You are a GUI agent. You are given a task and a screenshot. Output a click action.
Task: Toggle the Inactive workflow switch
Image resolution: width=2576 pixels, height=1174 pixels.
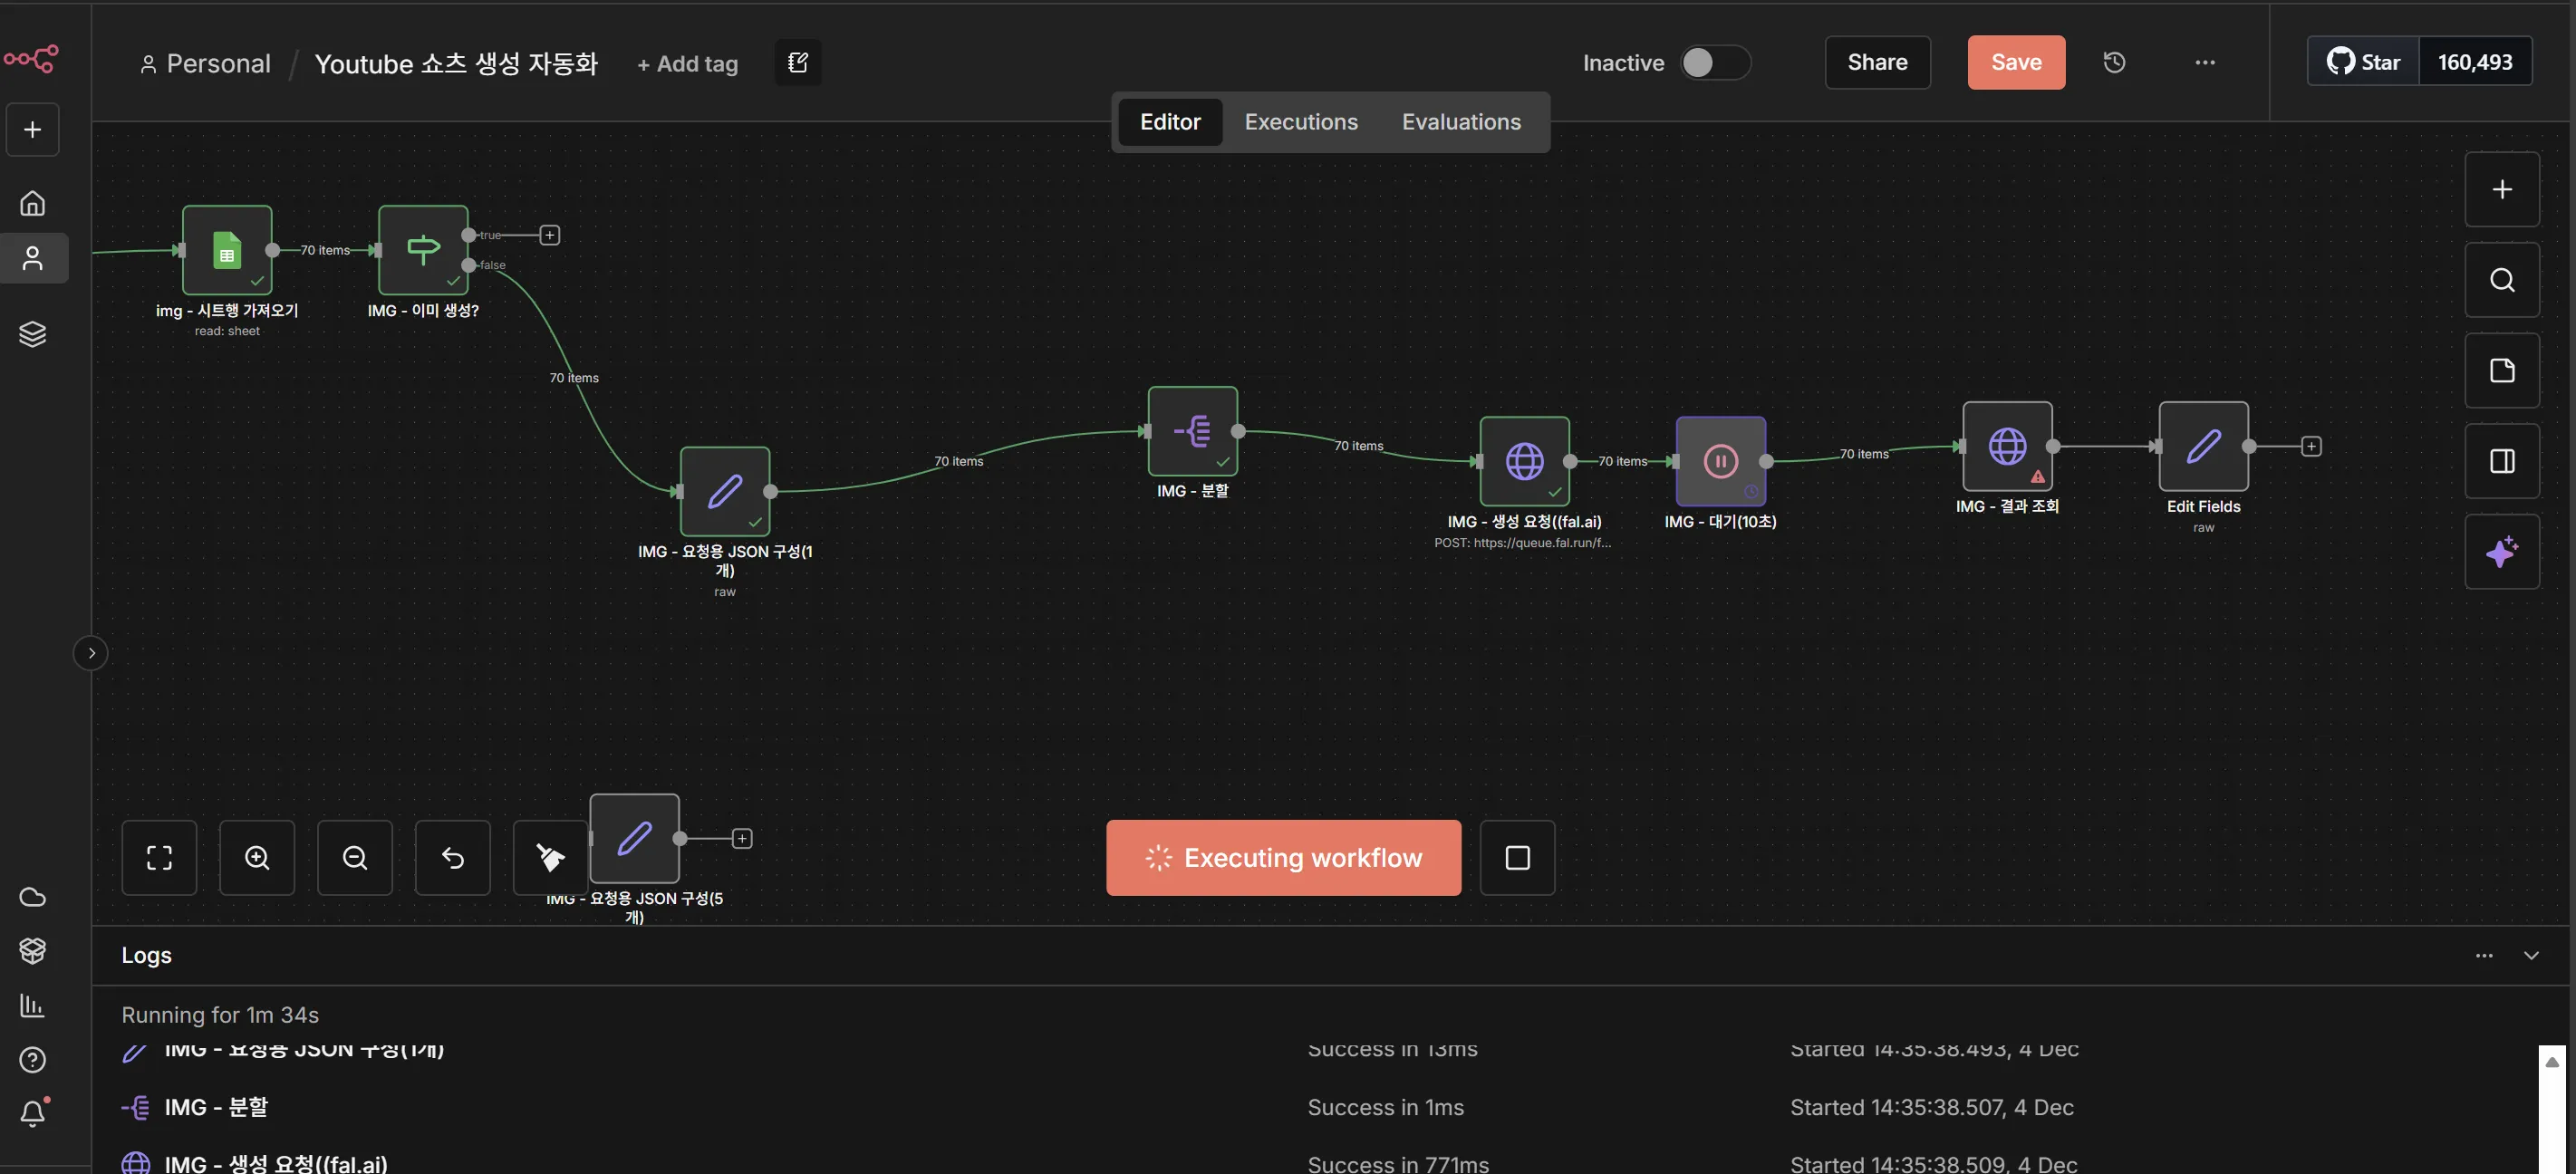[x=1714, y=62]
